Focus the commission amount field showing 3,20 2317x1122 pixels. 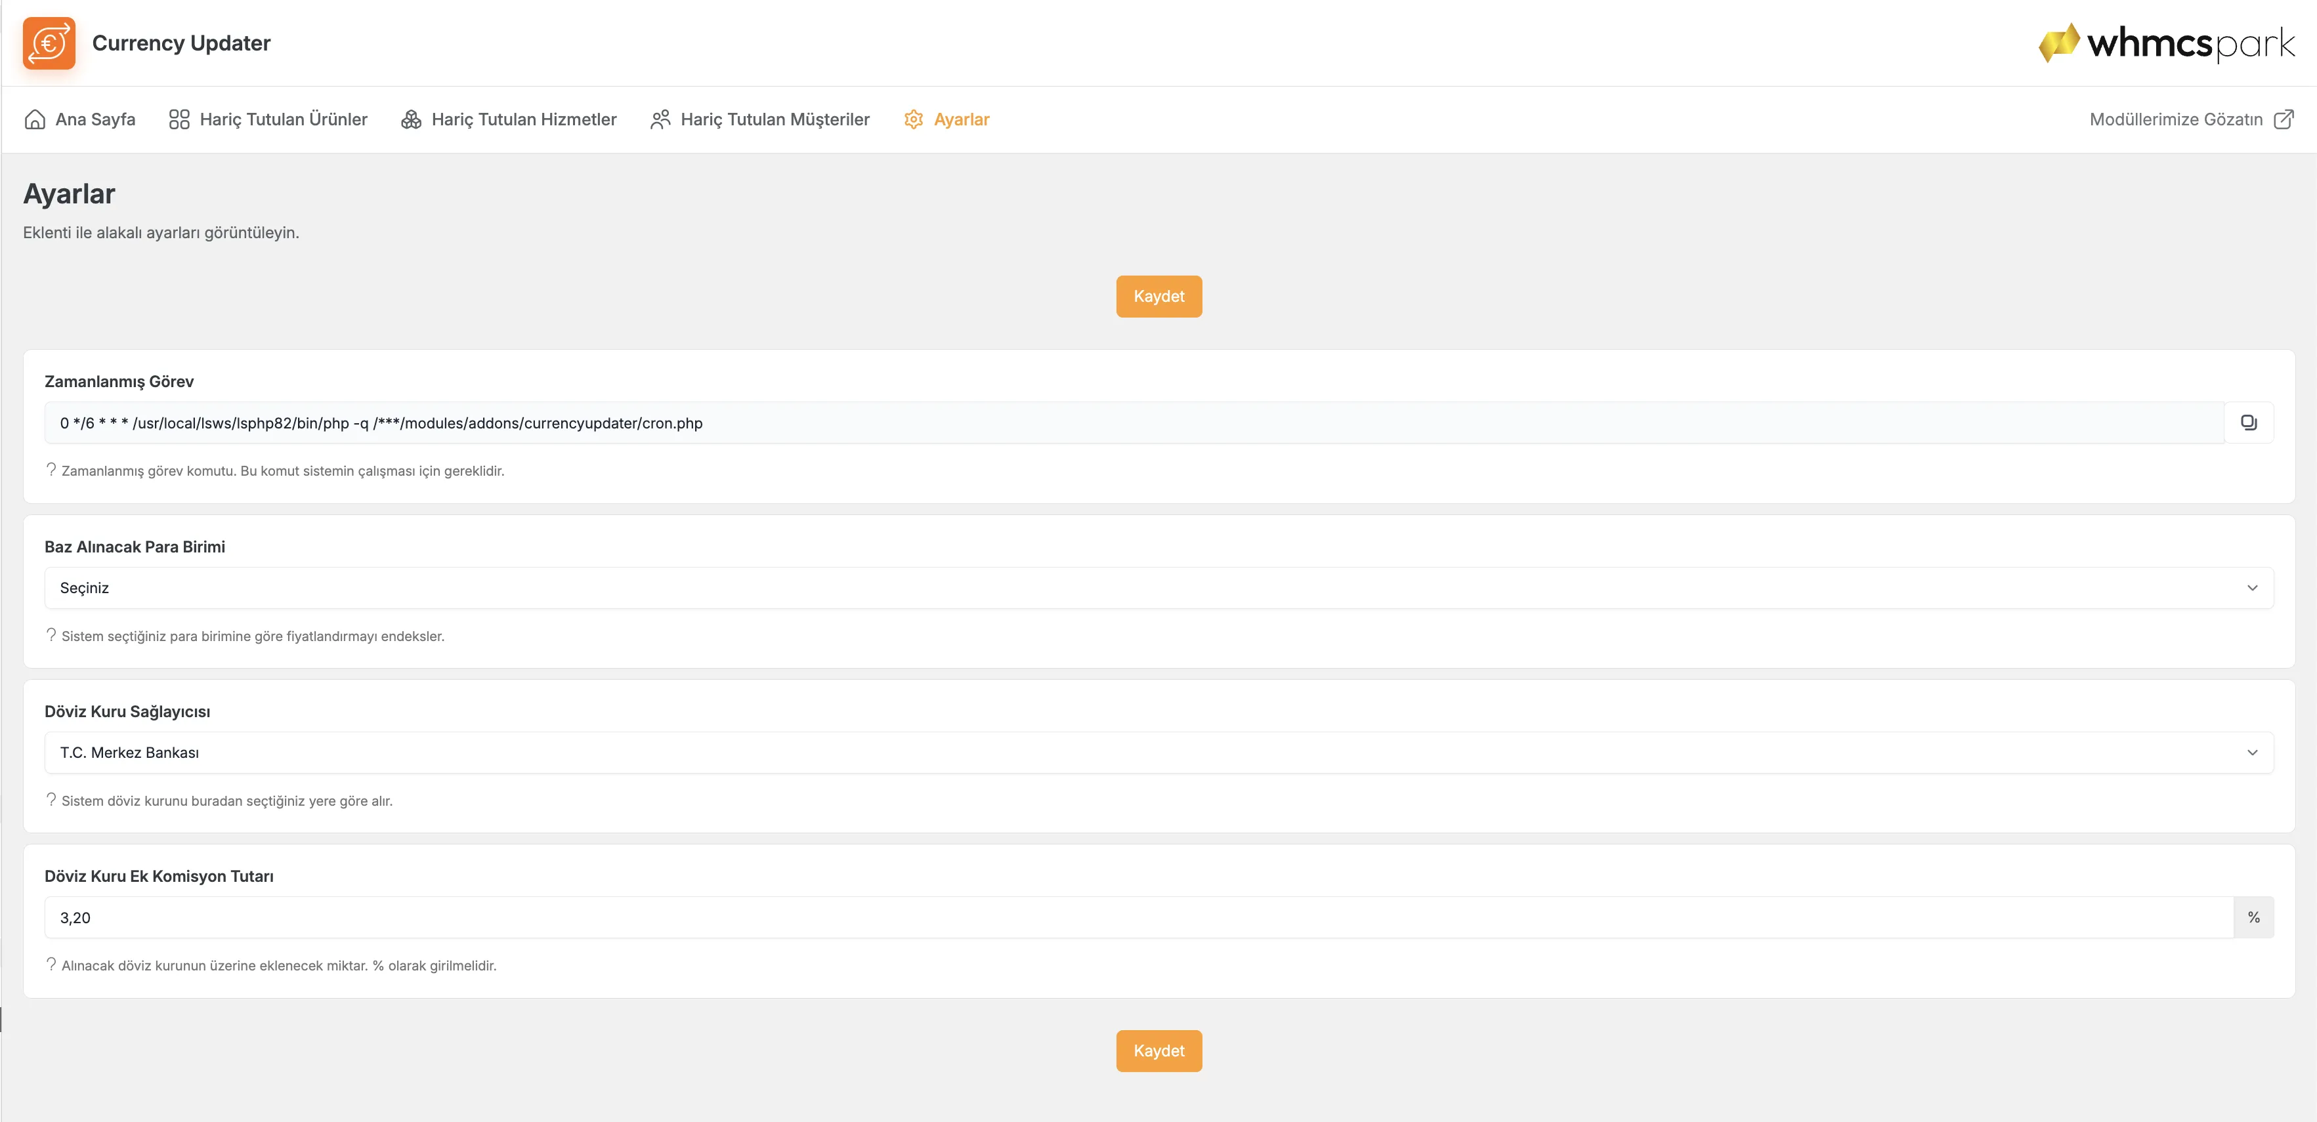1139,917
